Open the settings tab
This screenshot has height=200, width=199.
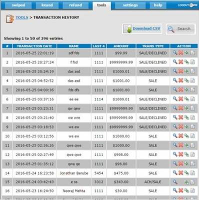[x=130, y=5]
